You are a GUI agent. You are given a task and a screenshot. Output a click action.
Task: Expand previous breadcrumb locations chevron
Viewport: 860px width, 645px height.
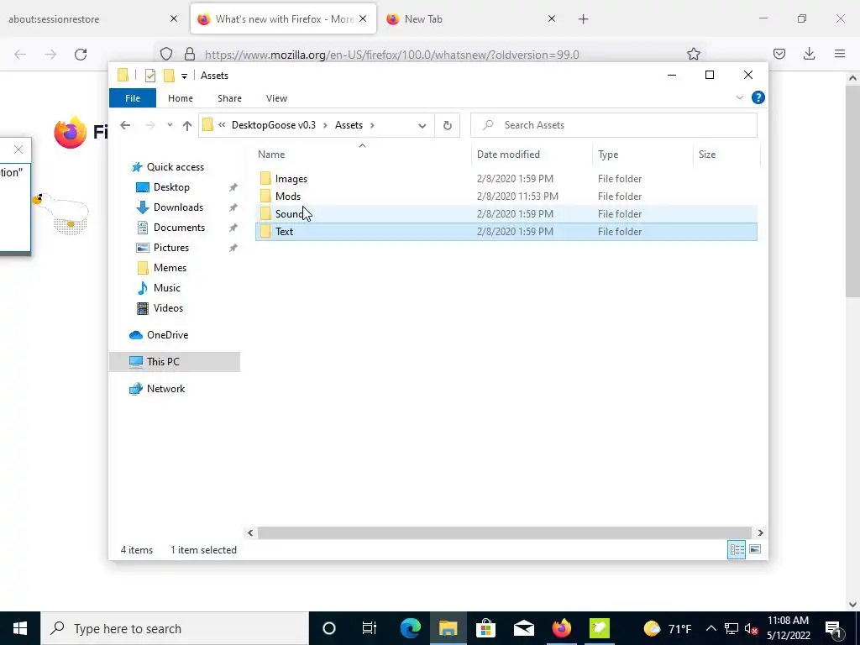tap(222, 125)
